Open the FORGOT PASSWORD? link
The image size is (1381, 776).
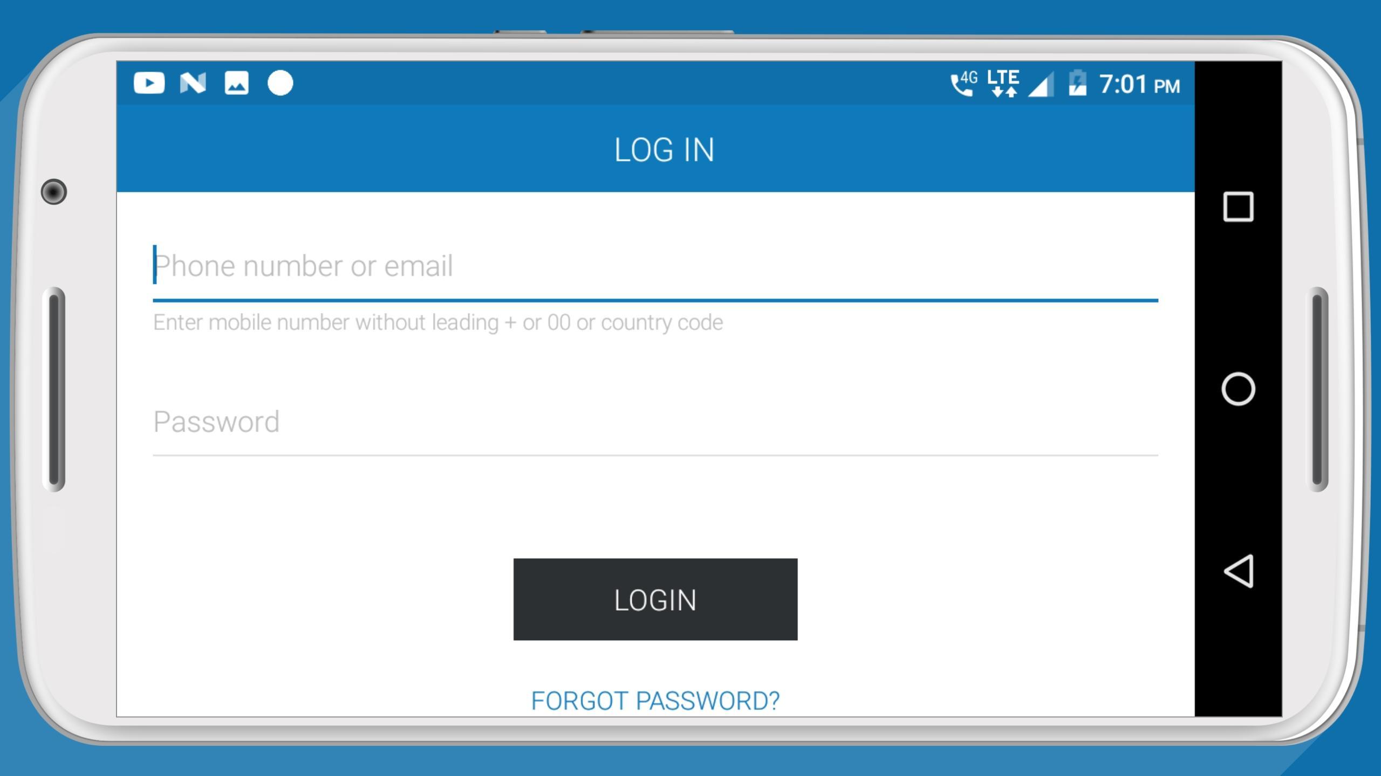coord(655,701)
